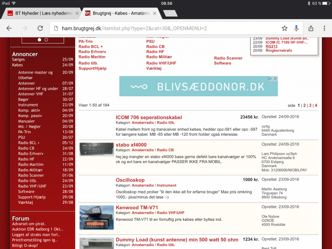Click the Blivsæddonor.dk ad banner

click(198, 86)
